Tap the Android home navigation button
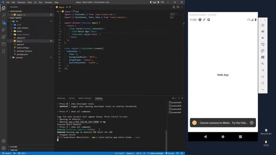The image size is (276, 155). pyautogui.click(x=223, y=137)
